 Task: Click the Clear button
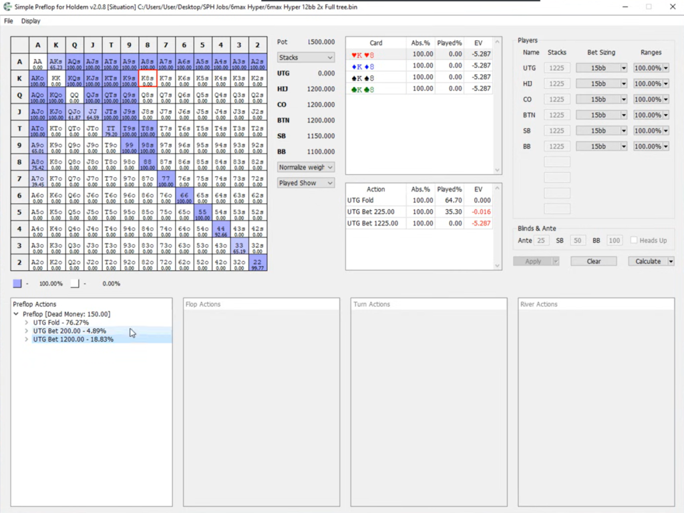[594, 262]
